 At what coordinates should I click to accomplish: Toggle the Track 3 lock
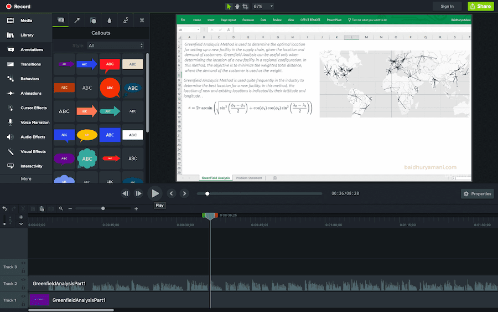pyautogui.click(x=23, y=271)
